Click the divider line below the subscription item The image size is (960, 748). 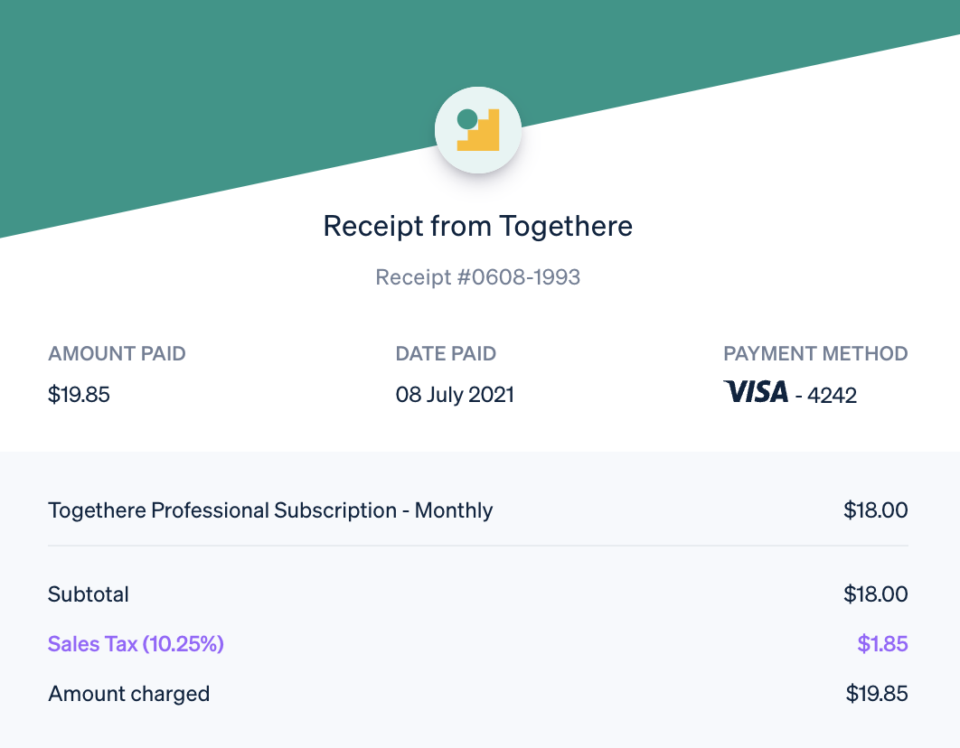coord(478,546)
